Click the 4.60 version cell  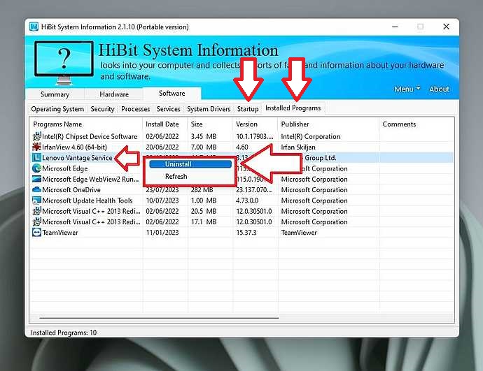pos(241,147)
